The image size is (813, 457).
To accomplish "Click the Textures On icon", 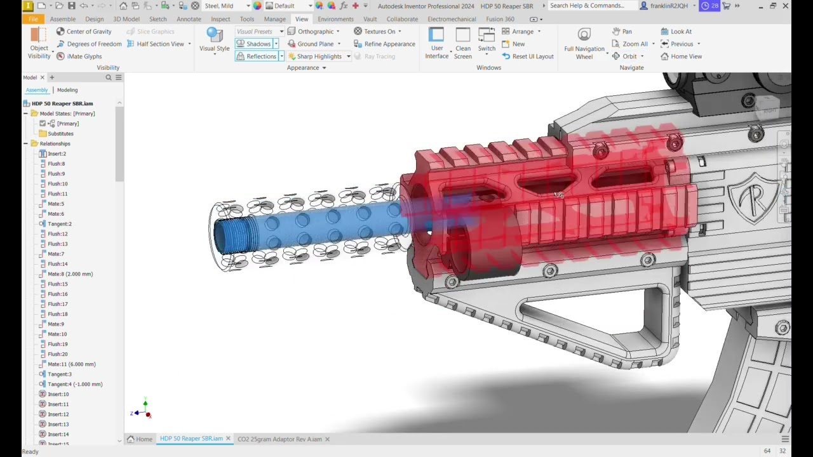I will tap(358, 31).
